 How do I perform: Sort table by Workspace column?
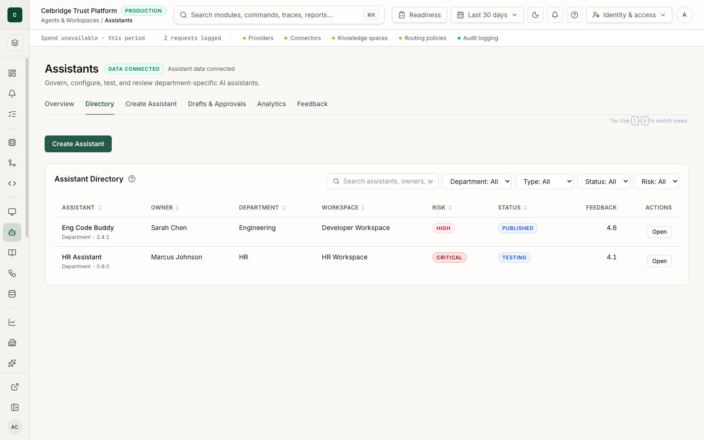coord(344,208)
